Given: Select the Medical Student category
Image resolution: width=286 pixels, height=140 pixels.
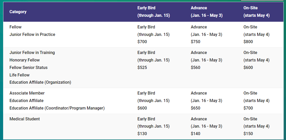Looking at the screenshot, I should point(25,119).
